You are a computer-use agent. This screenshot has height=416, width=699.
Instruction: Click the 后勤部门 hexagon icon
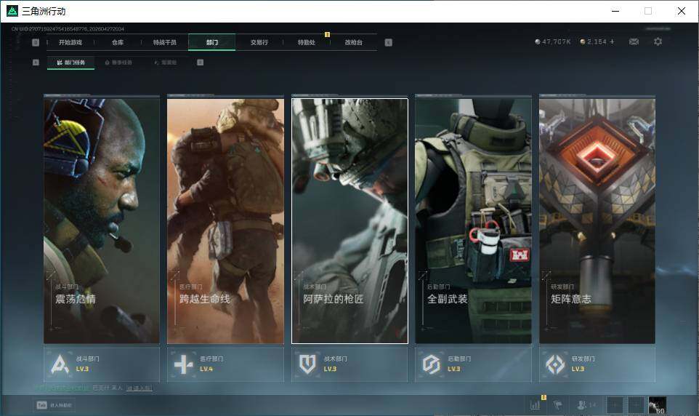(432, 364)
